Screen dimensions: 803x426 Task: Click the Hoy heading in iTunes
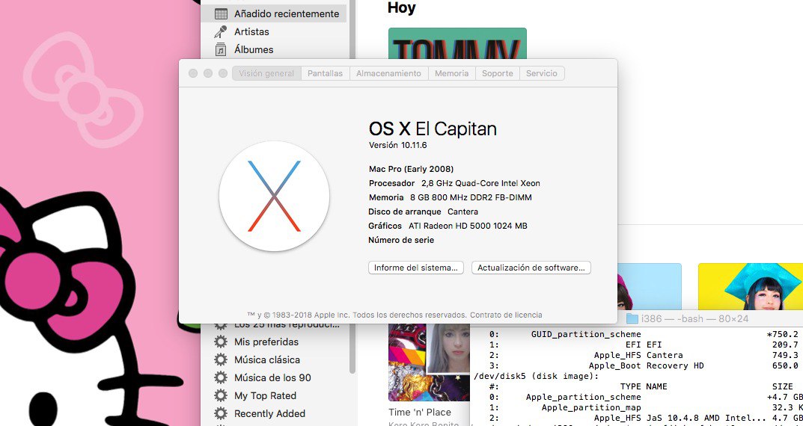[x=401, y=7]
